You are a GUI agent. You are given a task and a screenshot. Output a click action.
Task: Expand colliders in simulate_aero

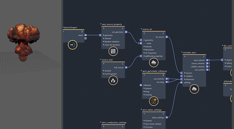[x=185, y=76]
